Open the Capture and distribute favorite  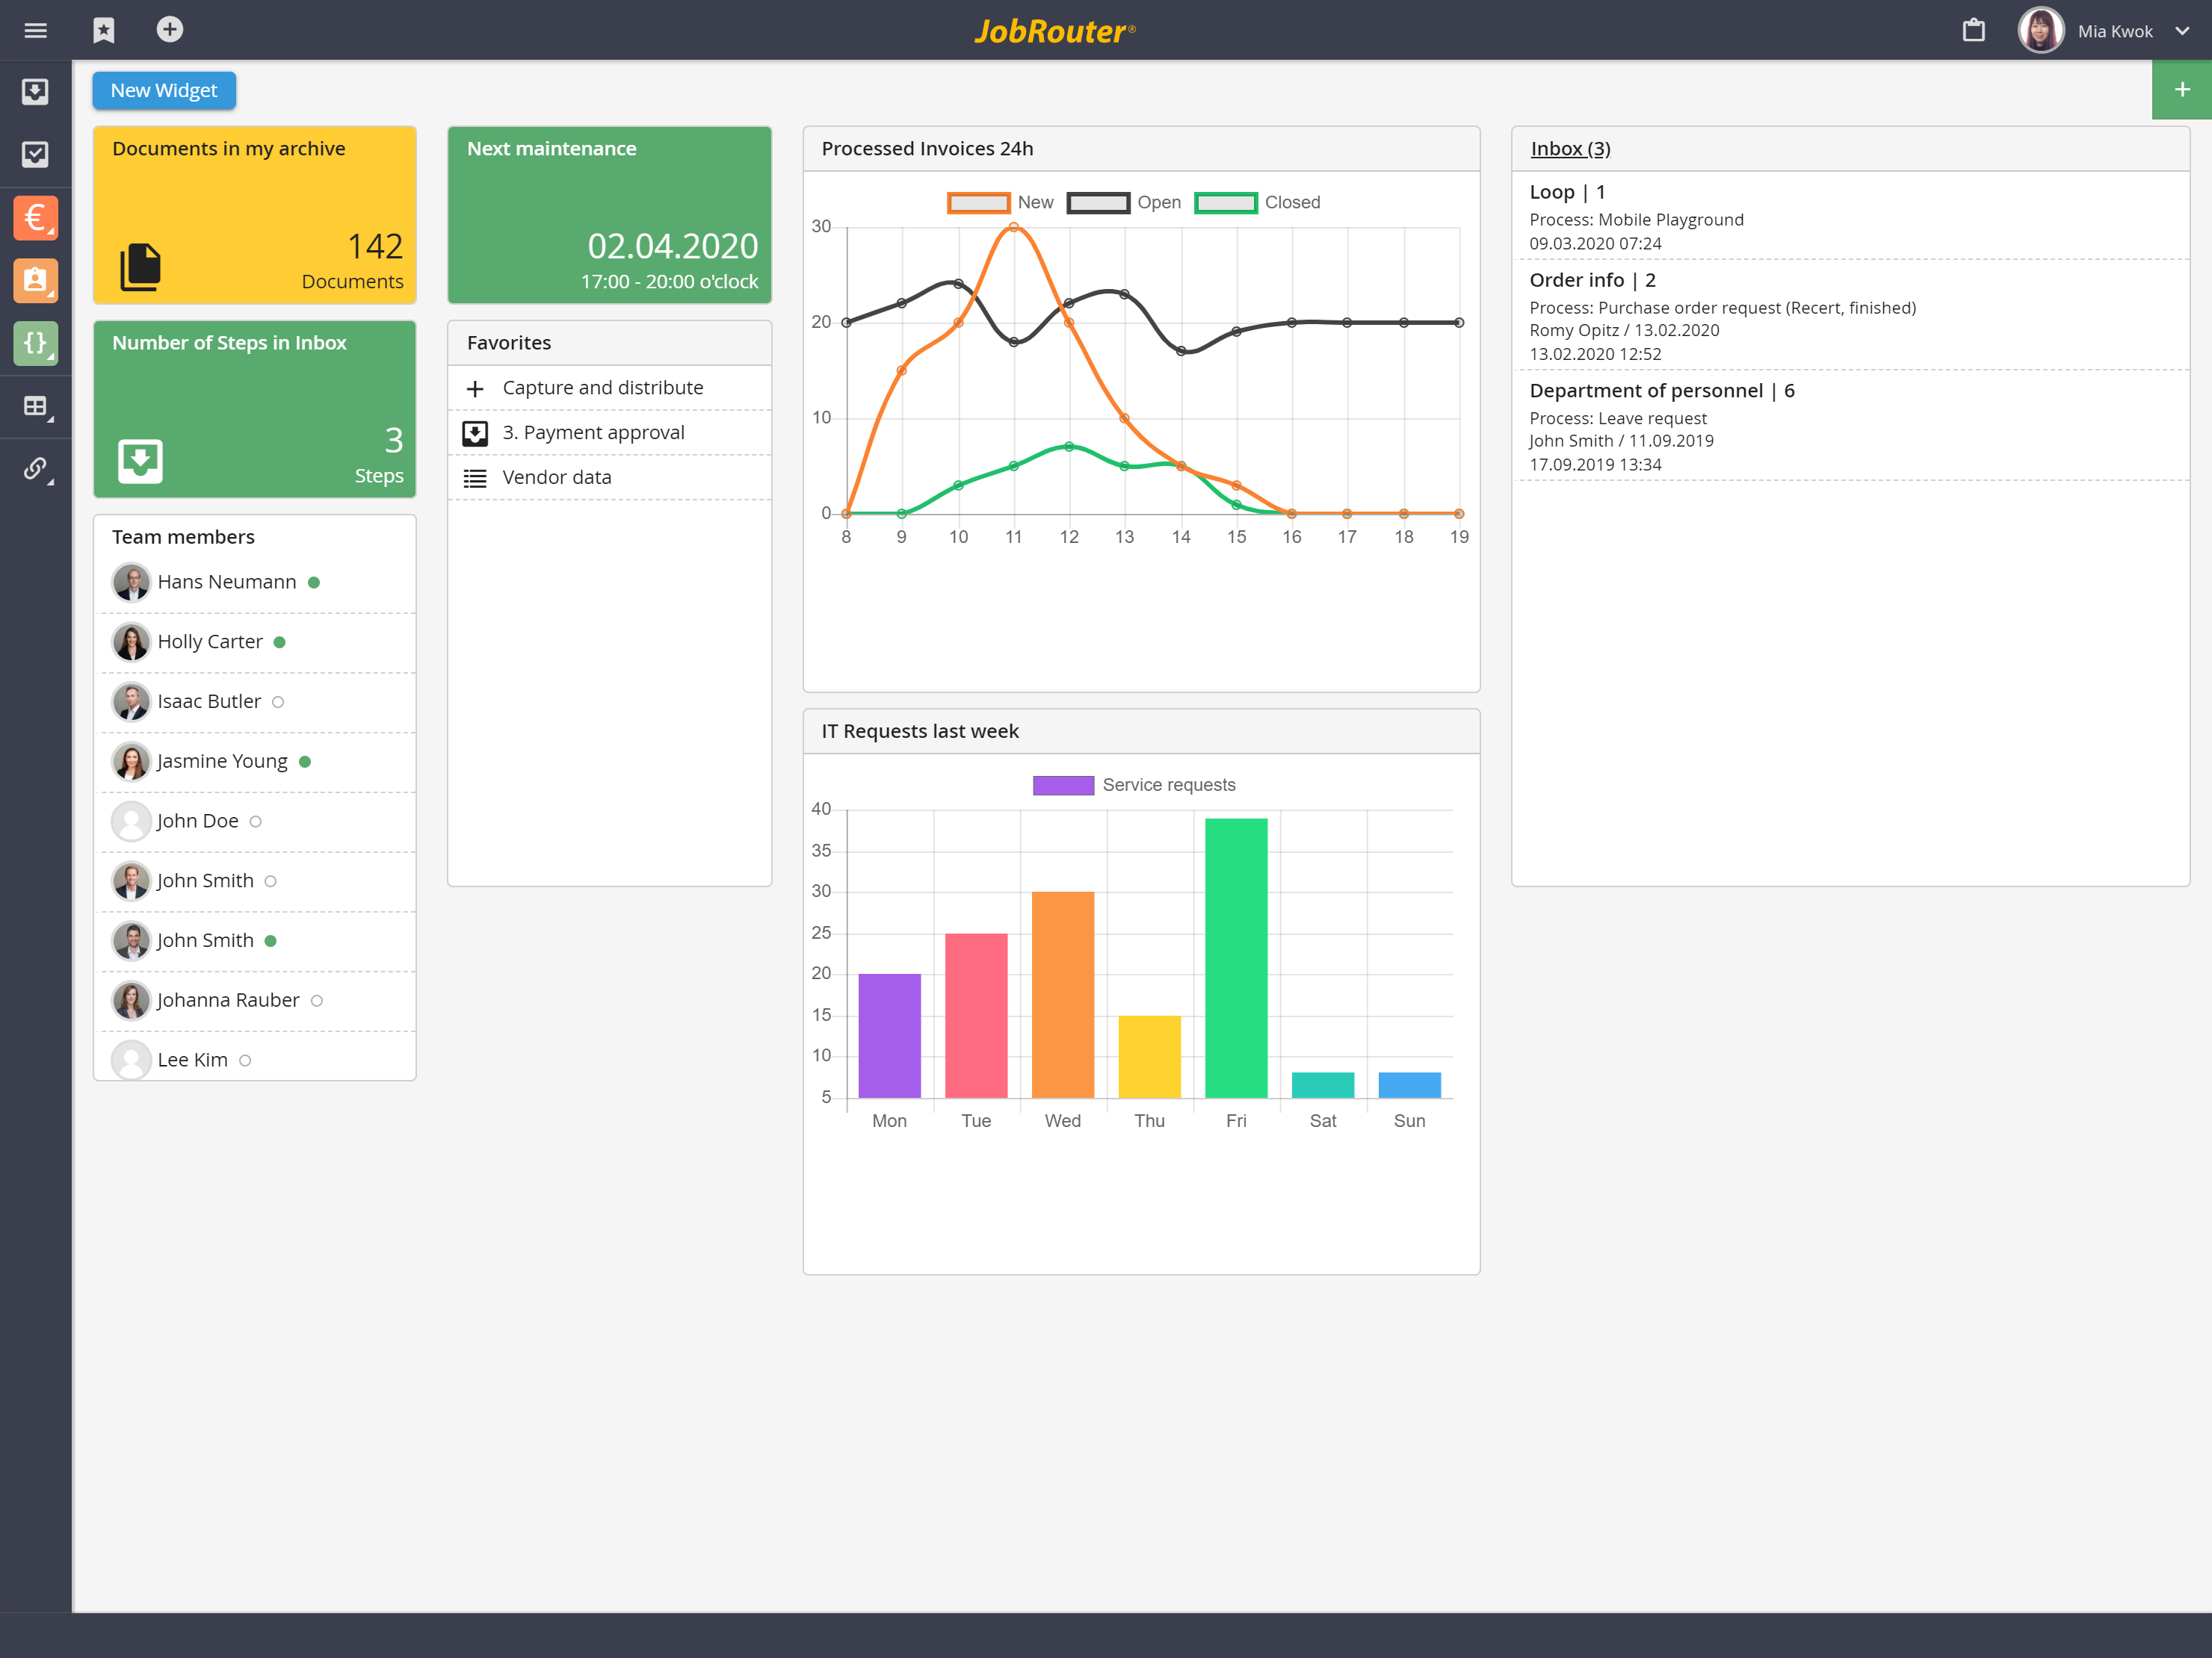602,388
